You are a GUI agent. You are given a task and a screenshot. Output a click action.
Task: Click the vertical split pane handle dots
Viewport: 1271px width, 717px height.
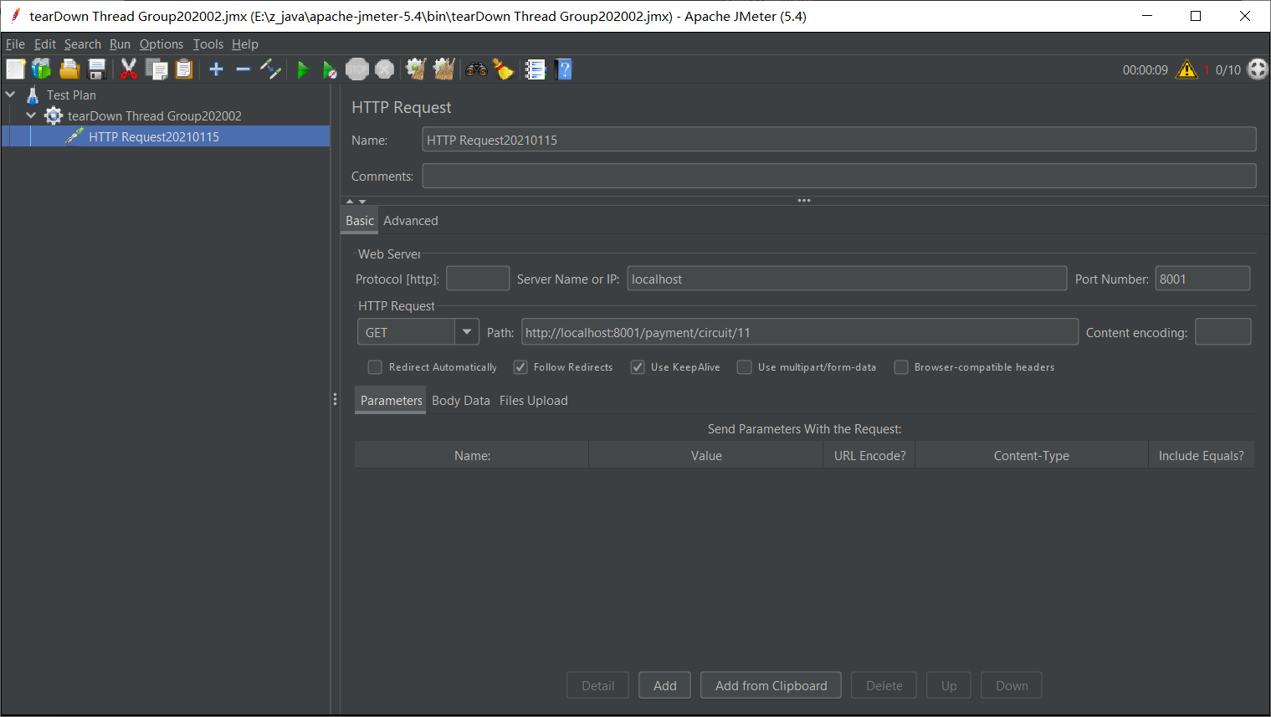(x=335, y=400)
